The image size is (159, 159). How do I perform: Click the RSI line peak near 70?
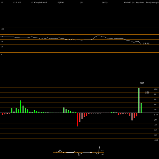pyautogui.click(x=99, y=36)
